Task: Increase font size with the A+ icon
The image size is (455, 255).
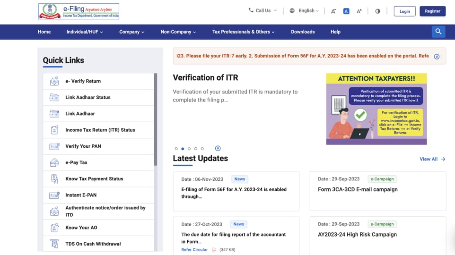Action: pos(359,11)
